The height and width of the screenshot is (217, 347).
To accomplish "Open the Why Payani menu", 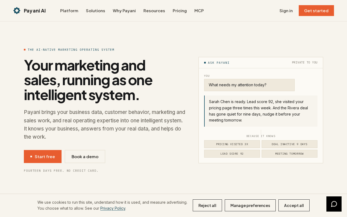I will point(124,11).
